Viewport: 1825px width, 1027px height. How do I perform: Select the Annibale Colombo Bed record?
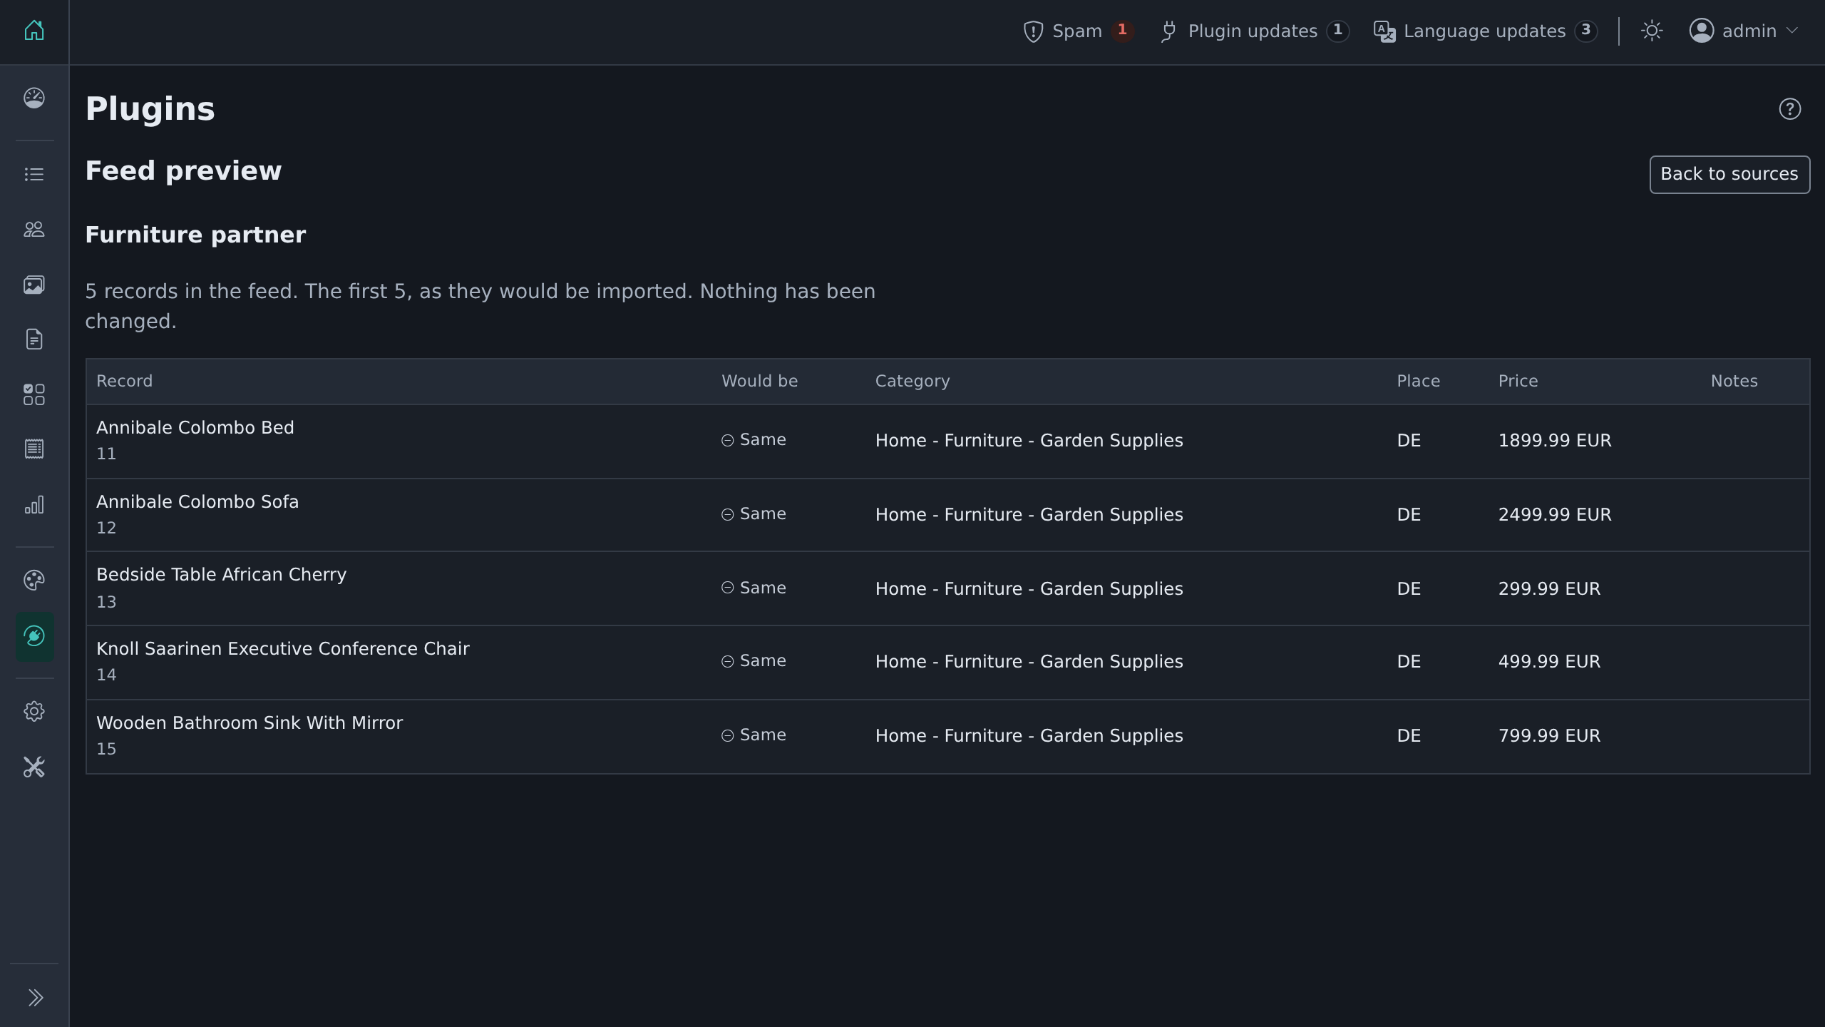click(x=195, y=427)
